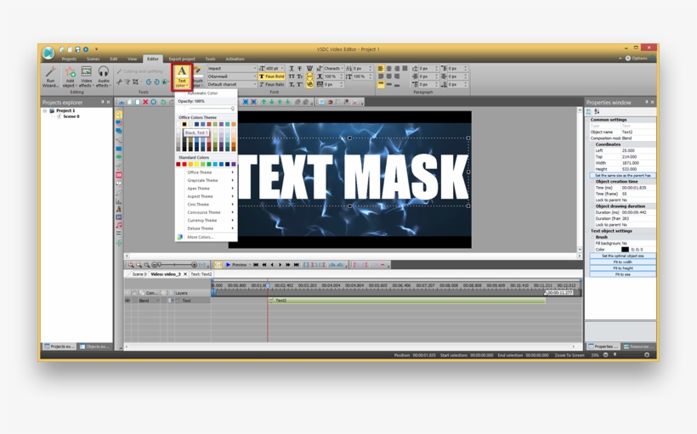697x434 pixels.
Task: Switch to the Text: Text2 timeline tab
Action: point(201,274)
